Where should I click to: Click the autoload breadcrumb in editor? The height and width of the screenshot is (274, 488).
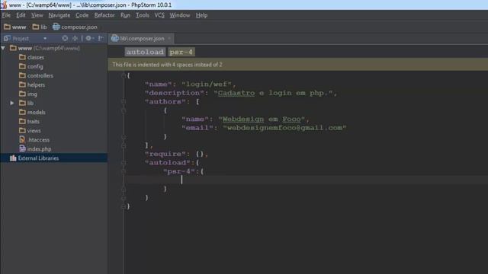[145, 52]
